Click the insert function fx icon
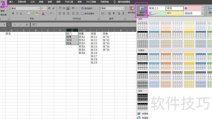Image resolution: width=212 pixels, height=119 pixels. (27, 25)
